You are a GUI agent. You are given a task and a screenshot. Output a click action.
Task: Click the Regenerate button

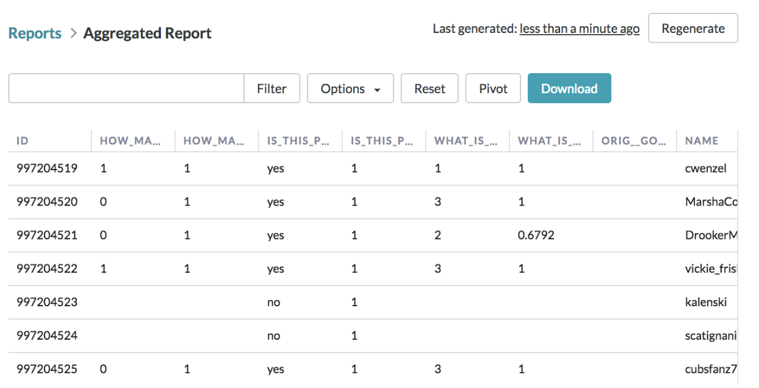tap(693, 29)
